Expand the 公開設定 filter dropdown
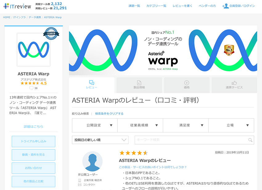 (x=95, y=125)
